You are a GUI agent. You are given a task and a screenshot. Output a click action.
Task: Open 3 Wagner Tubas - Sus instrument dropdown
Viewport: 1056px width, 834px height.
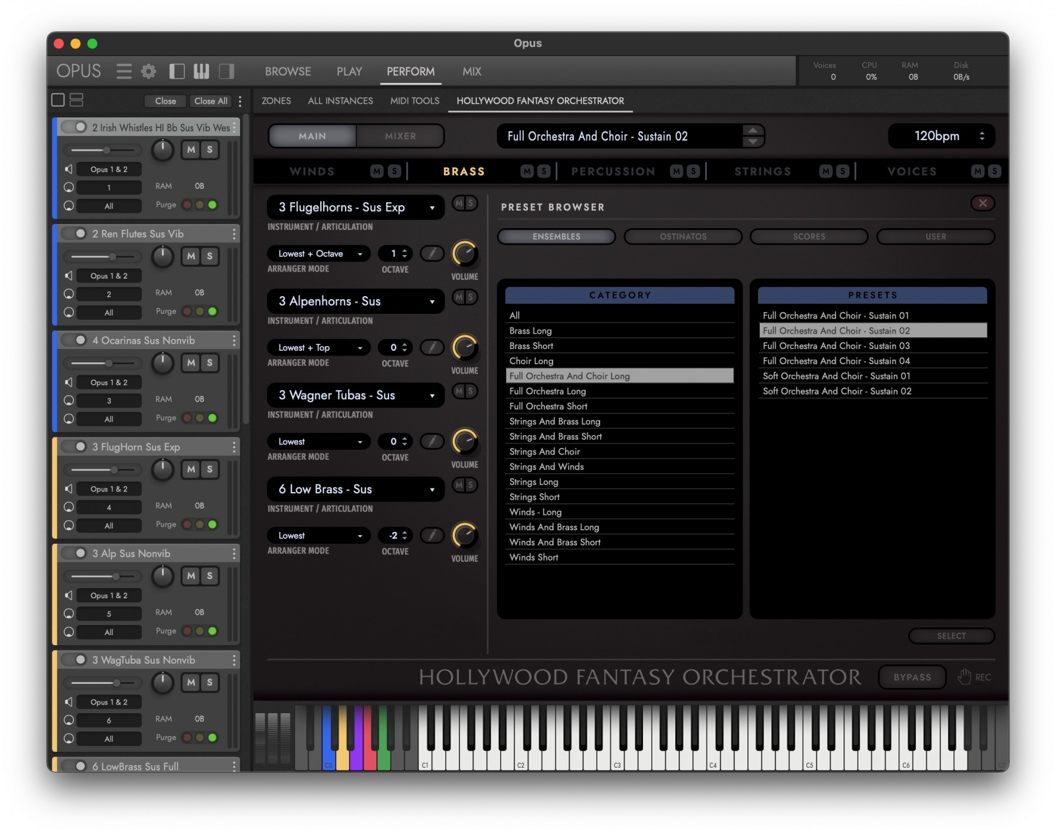356,395
